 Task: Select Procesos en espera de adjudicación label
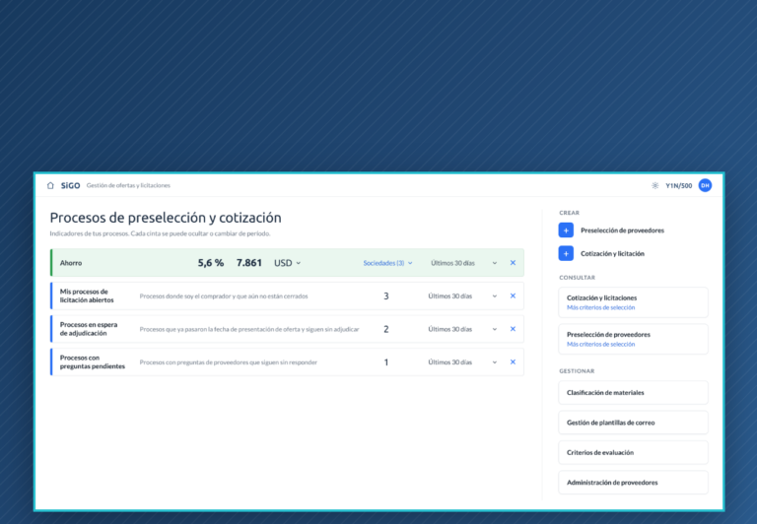pyautogui.click(x=89, y=329)
